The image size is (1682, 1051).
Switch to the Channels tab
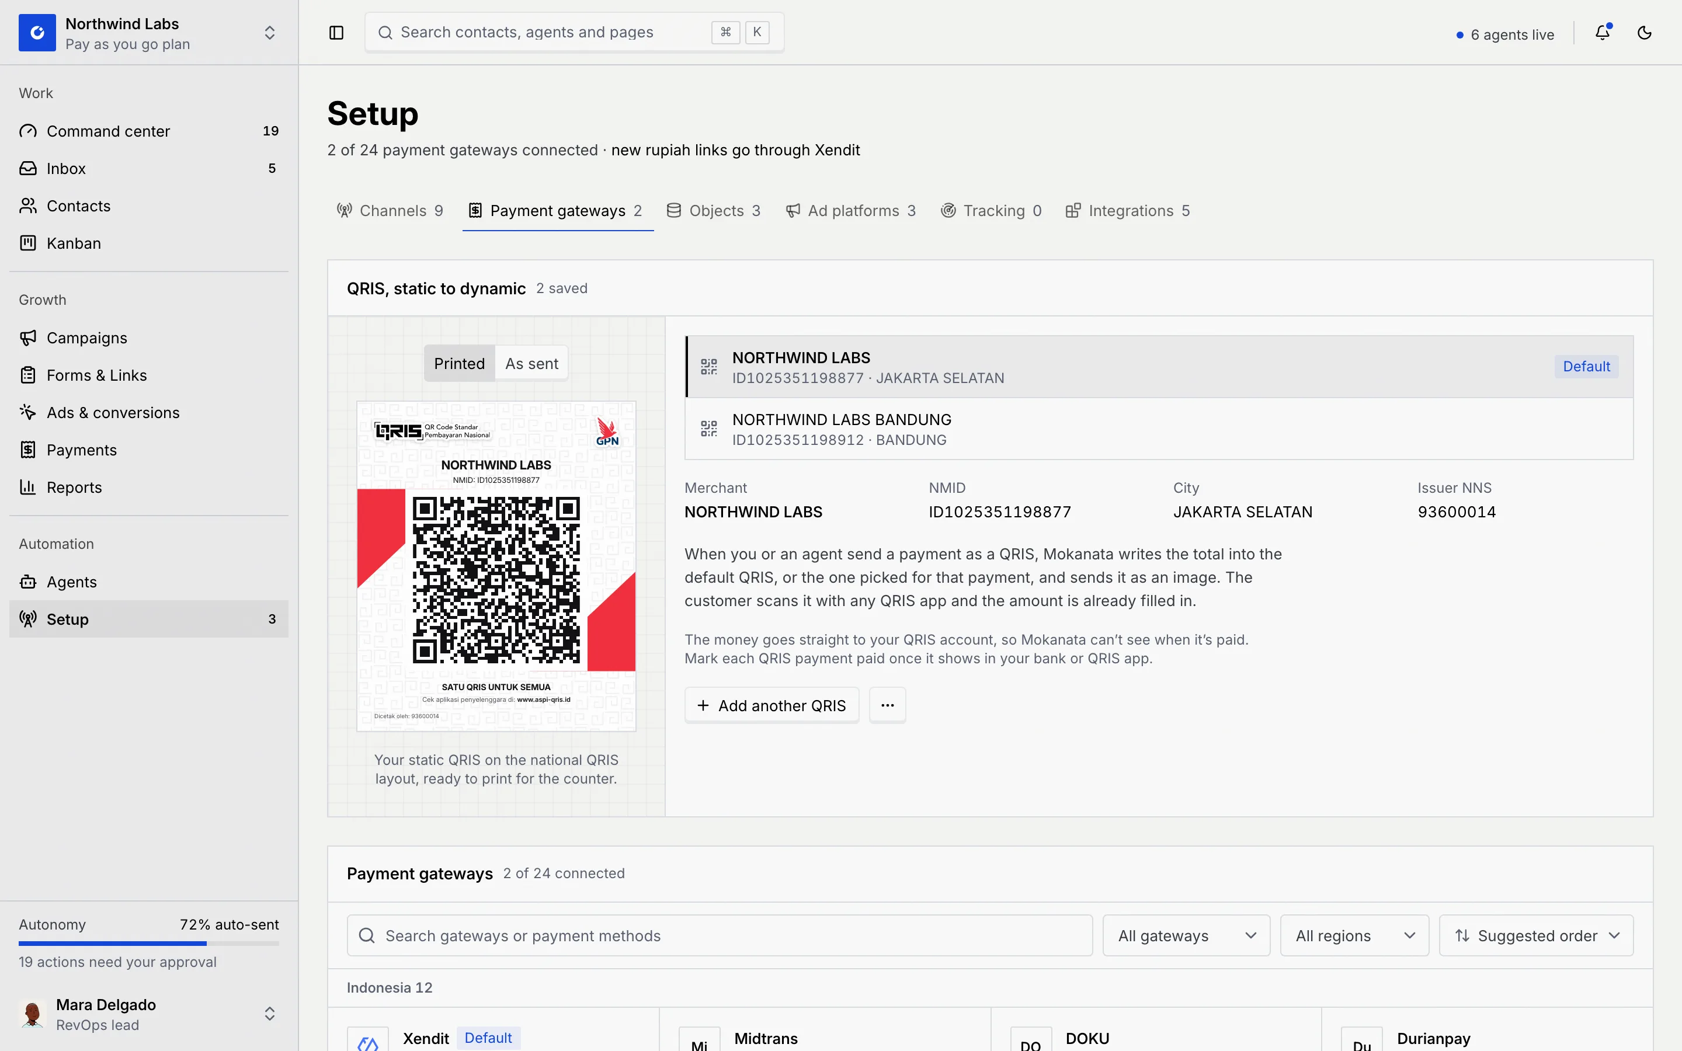[x=390, y=211]
